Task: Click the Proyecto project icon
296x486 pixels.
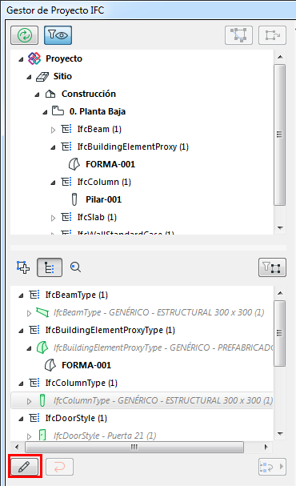Action: point(34,58)
